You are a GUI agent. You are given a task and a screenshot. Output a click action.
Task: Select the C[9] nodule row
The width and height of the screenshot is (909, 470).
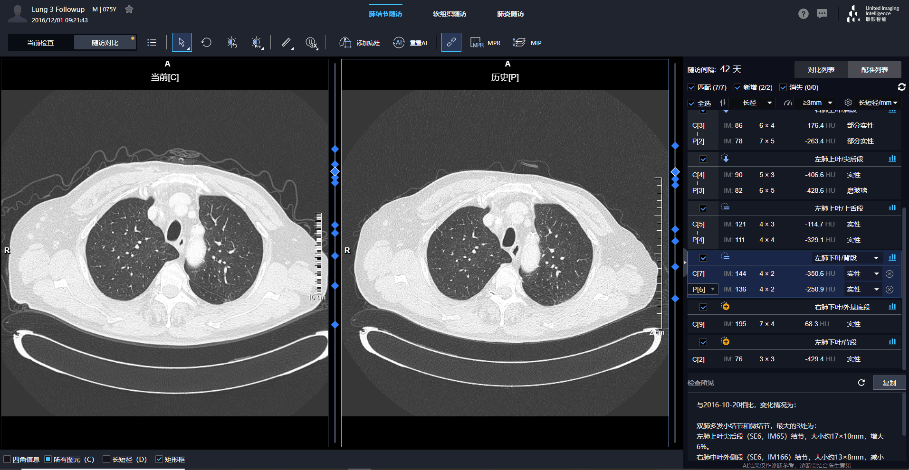794,324
